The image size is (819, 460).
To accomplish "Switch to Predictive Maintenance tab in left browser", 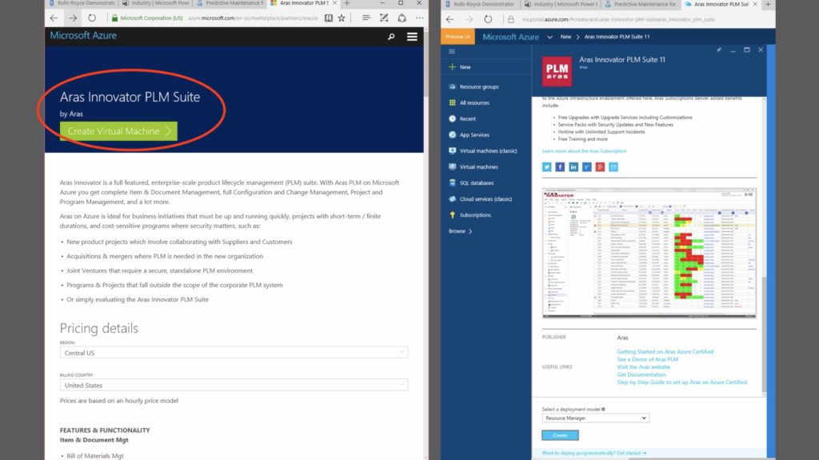I will tap(230, 3).
